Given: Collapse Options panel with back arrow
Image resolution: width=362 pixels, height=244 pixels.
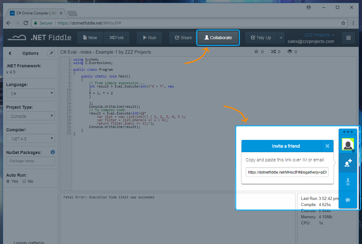Looking at the screenshot, I should coord(10,53).
